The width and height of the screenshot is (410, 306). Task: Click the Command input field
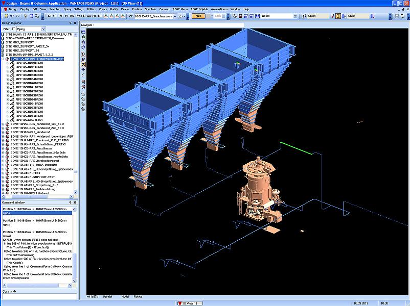[39, 296]
